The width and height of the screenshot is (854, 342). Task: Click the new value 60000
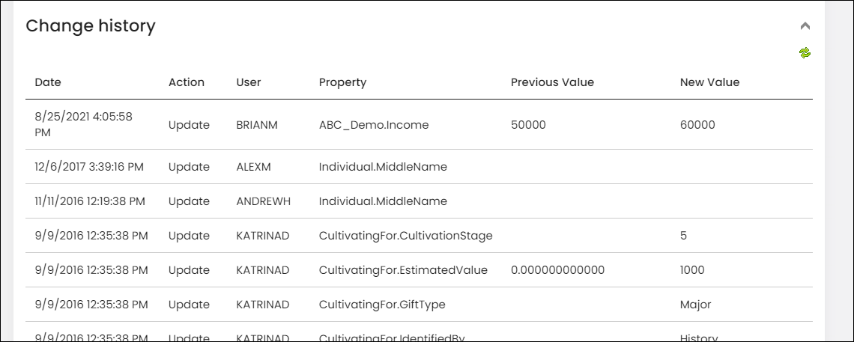697,124
